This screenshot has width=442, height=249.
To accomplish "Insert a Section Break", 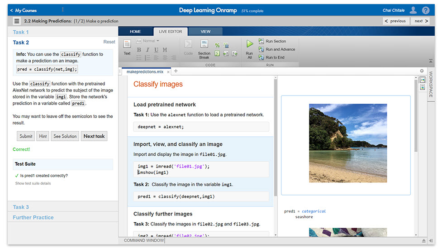I will [204, 49].
